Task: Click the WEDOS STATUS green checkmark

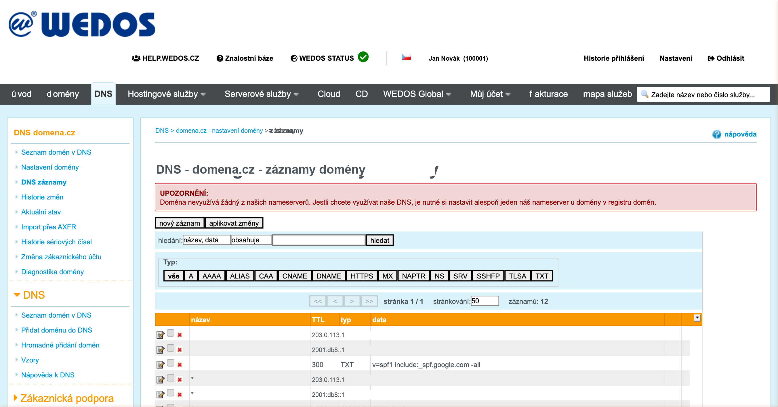Action: tap(363, 57)
